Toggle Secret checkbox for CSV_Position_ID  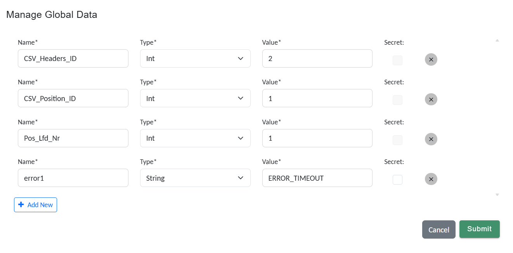(x=397, y=100)
